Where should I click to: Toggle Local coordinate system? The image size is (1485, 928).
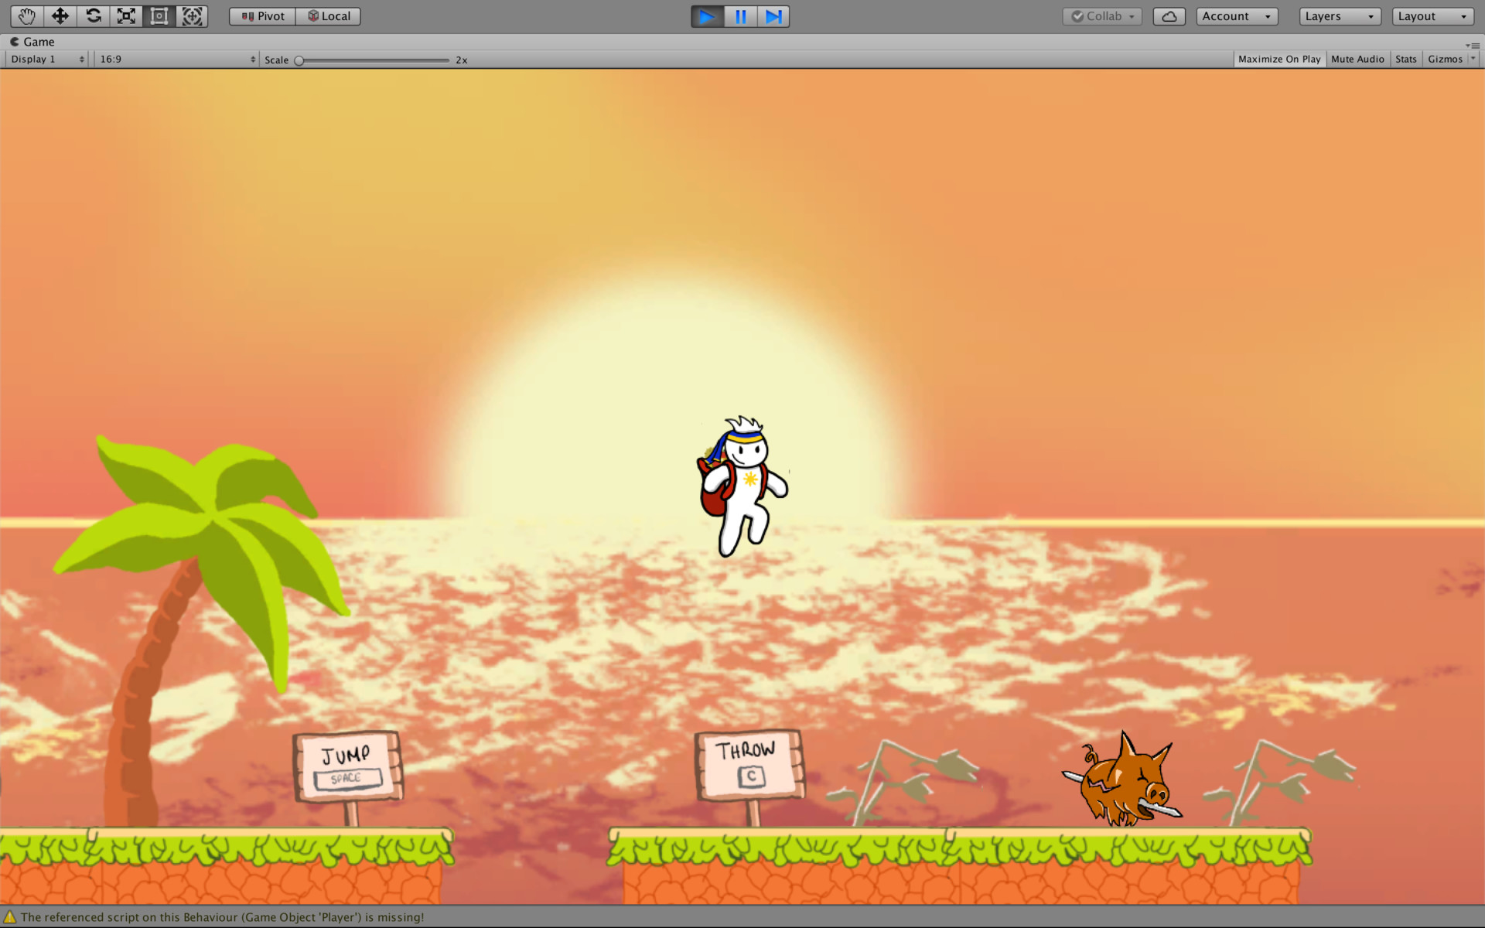[x=328, y=15]
